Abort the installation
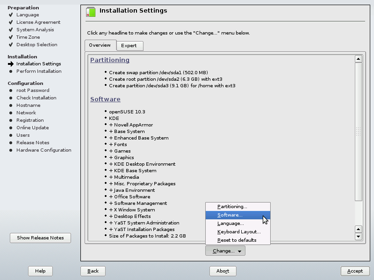The width and height of the screenshot is (374, 280). [x=223, y=271]
